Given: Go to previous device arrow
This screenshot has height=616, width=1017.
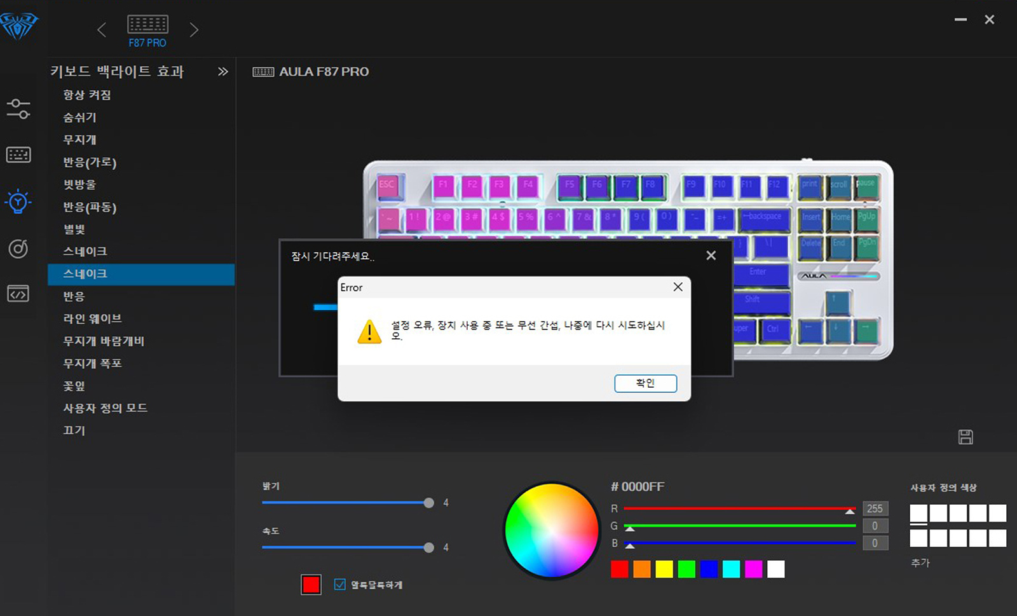Looking at the screenshot, I should (x=102, y=29).
